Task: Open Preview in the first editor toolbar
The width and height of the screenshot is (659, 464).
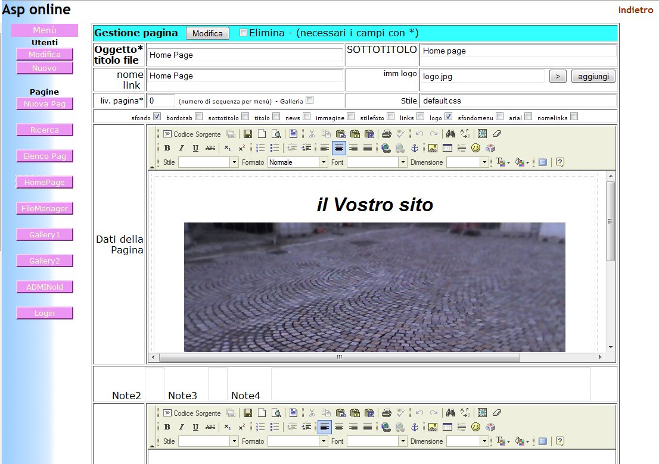Action: [x=276, y=134]
